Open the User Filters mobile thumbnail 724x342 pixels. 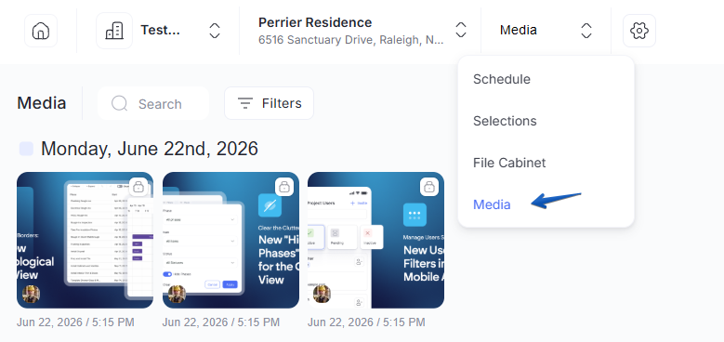click(375, 240)
